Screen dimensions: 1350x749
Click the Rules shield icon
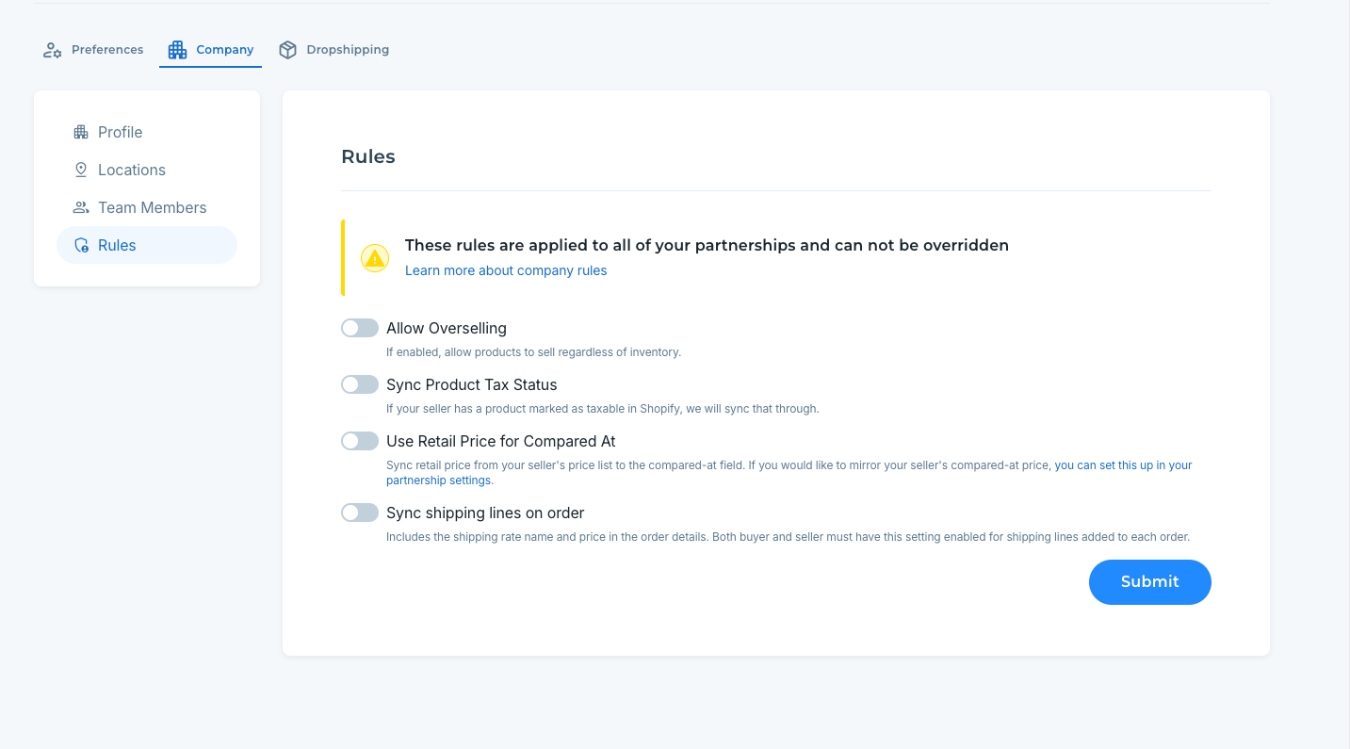click(x=81, y=245)
